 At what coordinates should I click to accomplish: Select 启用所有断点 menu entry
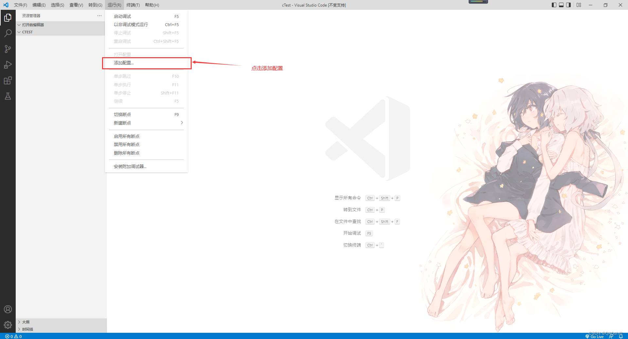[146, 136]
